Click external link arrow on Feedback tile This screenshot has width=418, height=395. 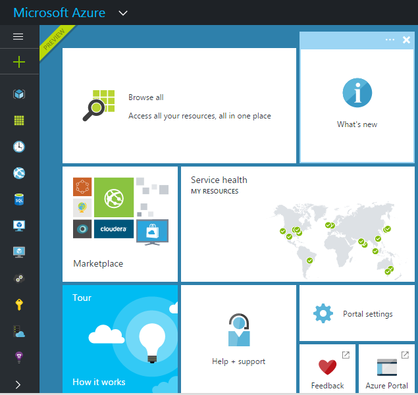(346, 355)
